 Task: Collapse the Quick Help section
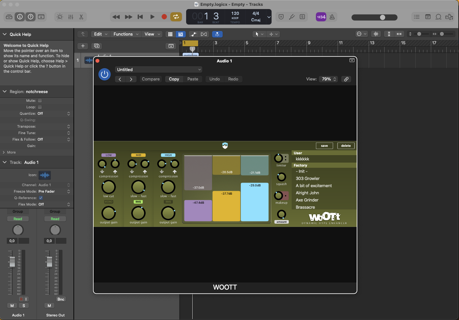tap(5, 34)
